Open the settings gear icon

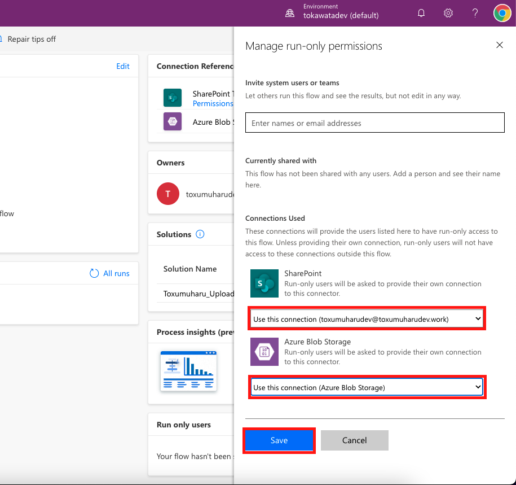coord(448,12)
